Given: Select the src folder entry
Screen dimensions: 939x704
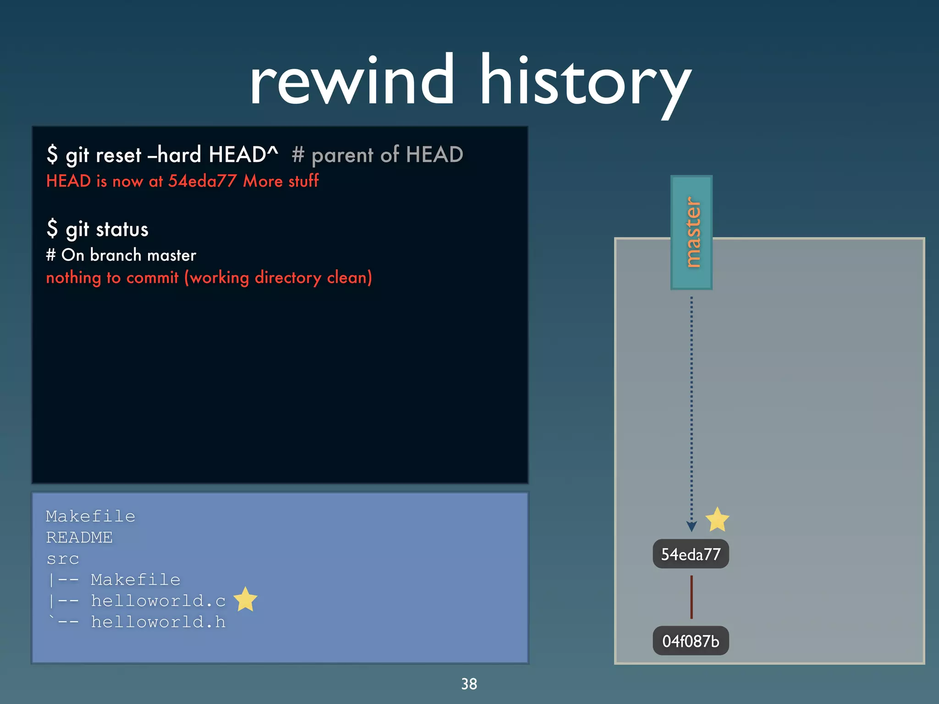Looking at the screenshot, I should coord(63,559).
